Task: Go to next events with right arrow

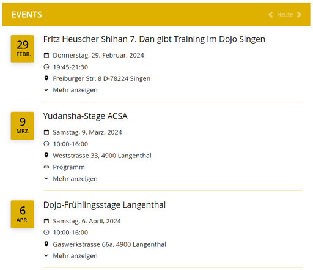Action: pyautogui.click(x=299, y=15)
